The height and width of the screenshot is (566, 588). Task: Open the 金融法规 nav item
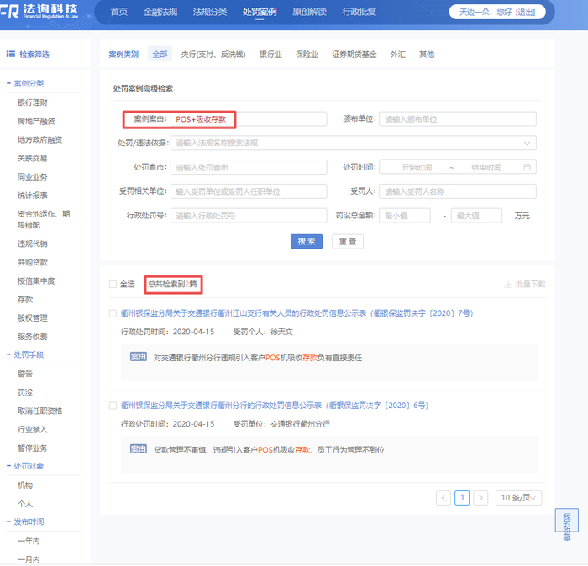160,12
